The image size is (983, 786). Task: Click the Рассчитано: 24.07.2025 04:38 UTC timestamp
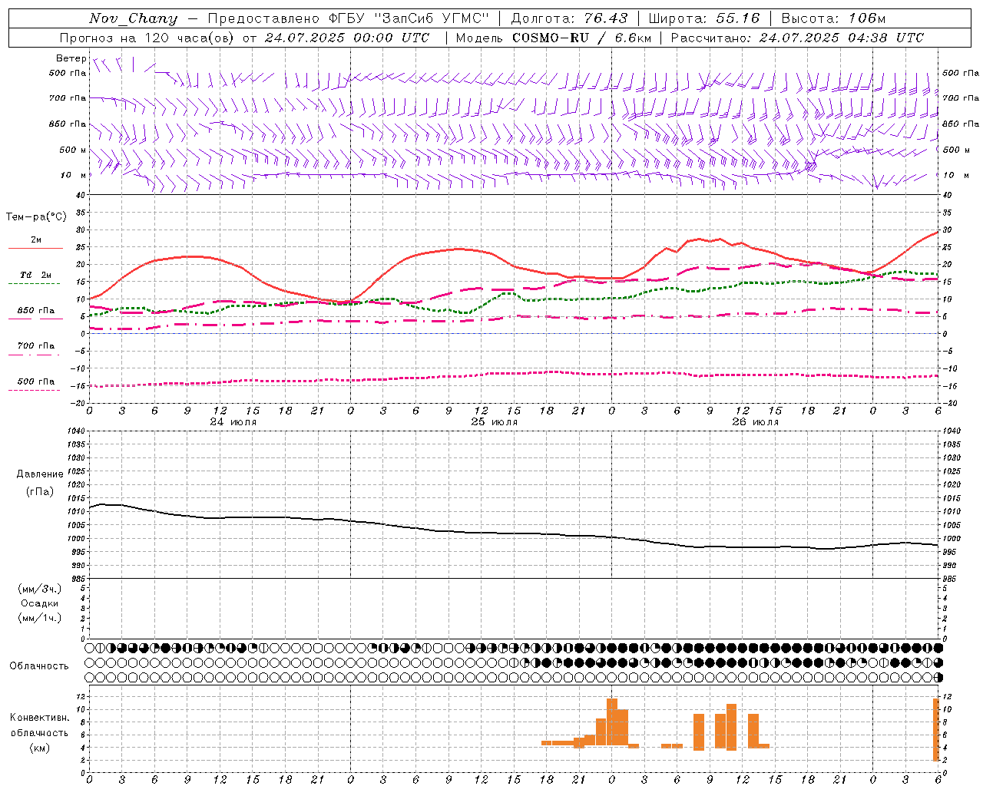[x=797, y=38]
